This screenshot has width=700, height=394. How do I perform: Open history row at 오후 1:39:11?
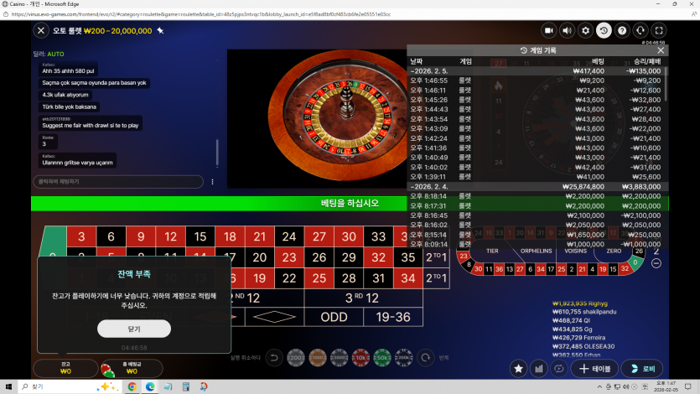click(536, 177)
